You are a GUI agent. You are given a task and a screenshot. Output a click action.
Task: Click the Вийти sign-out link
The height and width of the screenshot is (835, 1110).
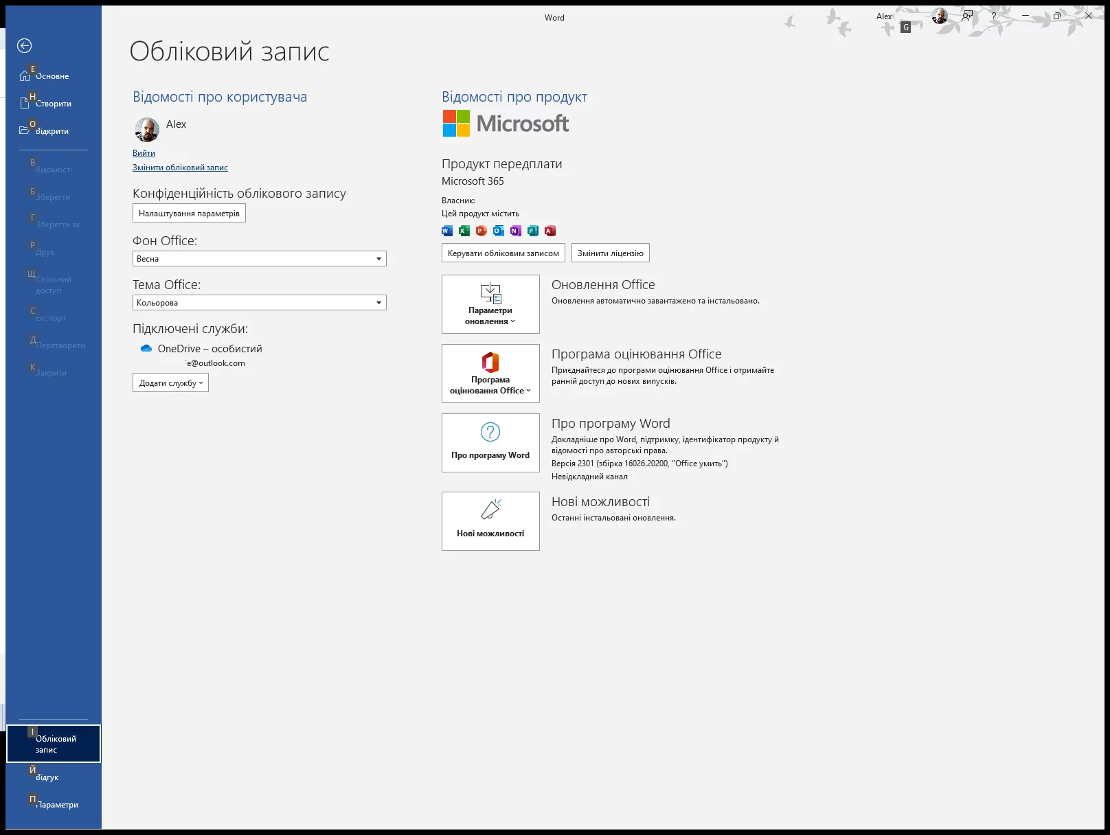[144, 153]
